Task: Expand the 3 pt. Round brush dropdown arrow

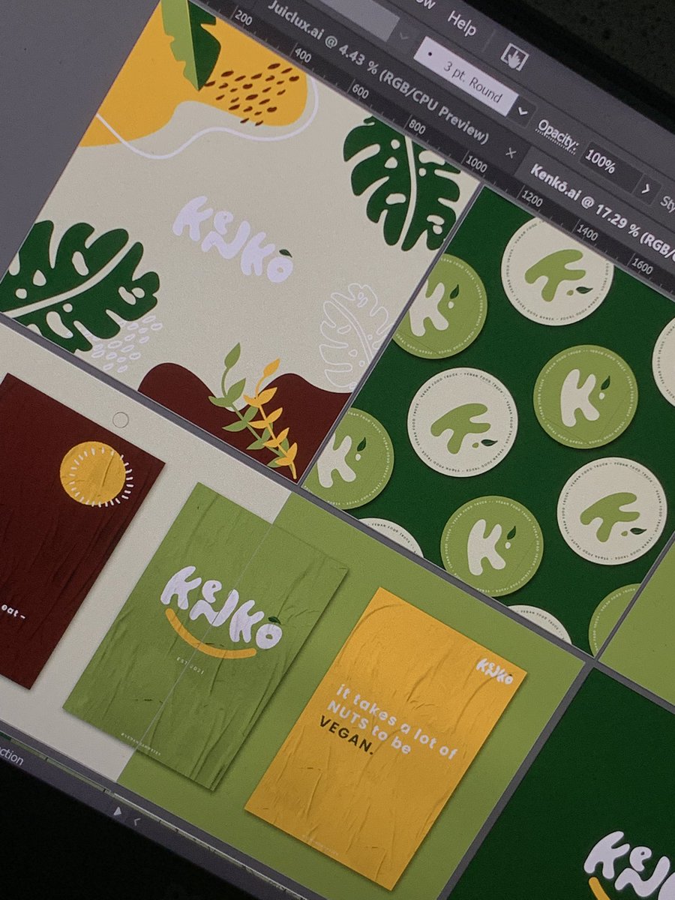Action: [523, 111]
